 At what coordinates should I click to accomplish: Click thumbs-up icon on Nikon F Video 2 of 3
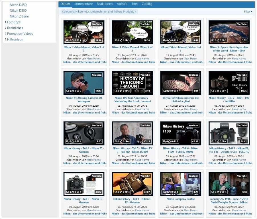tap(121, 40)
